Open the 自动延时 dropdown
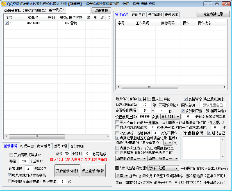232x191 pixels. 170,117
